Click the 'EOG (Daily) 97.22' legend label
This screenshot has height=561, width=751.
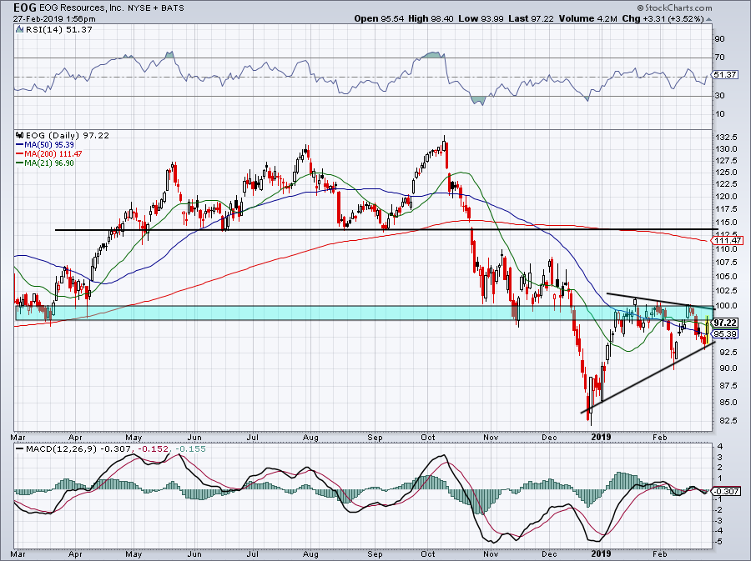pos(67,135)
